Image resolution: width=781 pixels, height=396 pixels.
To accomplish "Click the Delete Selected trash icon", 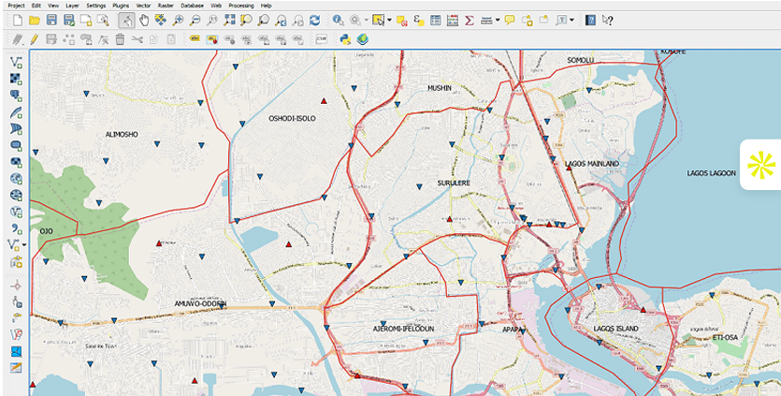I will click(120, 39).
